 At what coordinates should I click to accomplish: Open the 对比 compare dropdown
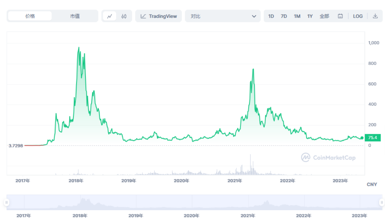tap(223, 16)
